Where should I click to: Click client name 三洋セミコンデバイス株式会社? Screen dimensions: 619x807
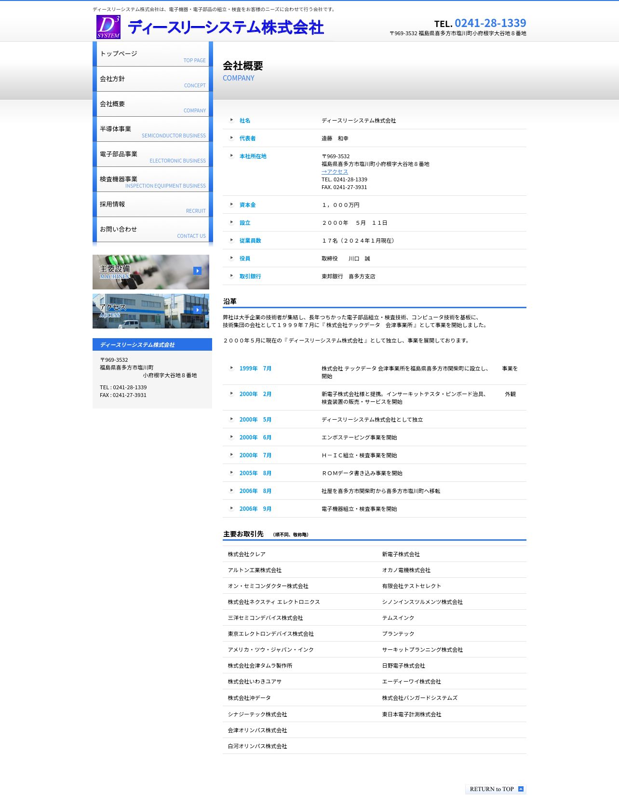[266, 618]
